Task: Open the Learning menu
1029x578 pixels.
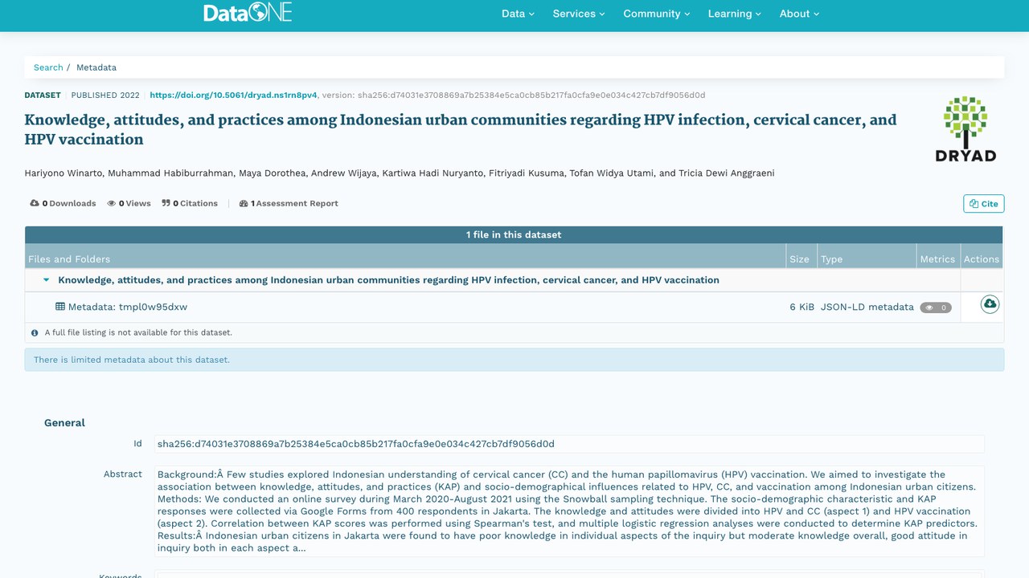Action: pyautogui.click(x=735, y=14)
